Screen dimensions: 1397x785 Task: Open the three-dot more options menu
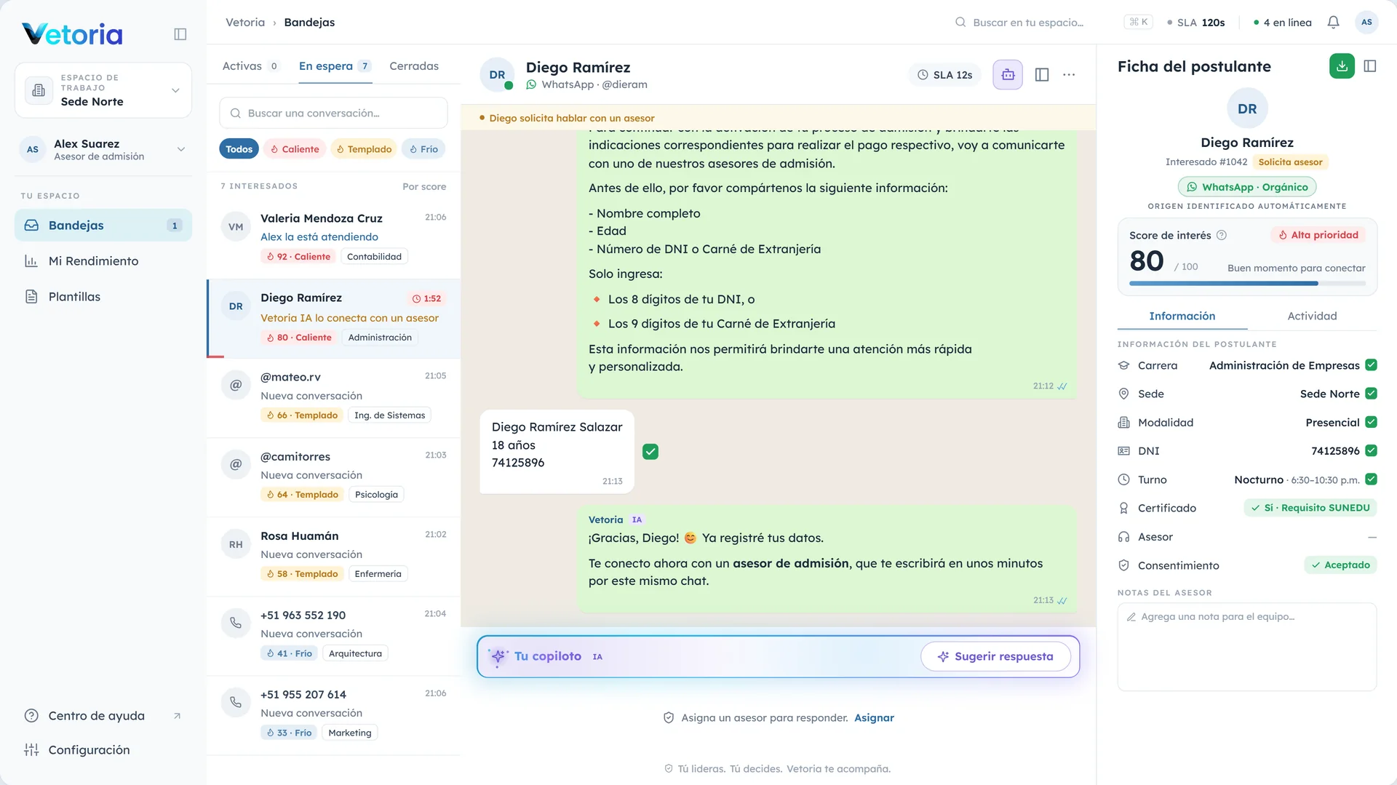tap(1069, 75)
